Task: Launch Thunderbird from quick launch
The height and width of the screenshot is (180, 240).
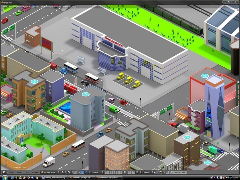Action: pyautogui.click(x=33, y=178)
